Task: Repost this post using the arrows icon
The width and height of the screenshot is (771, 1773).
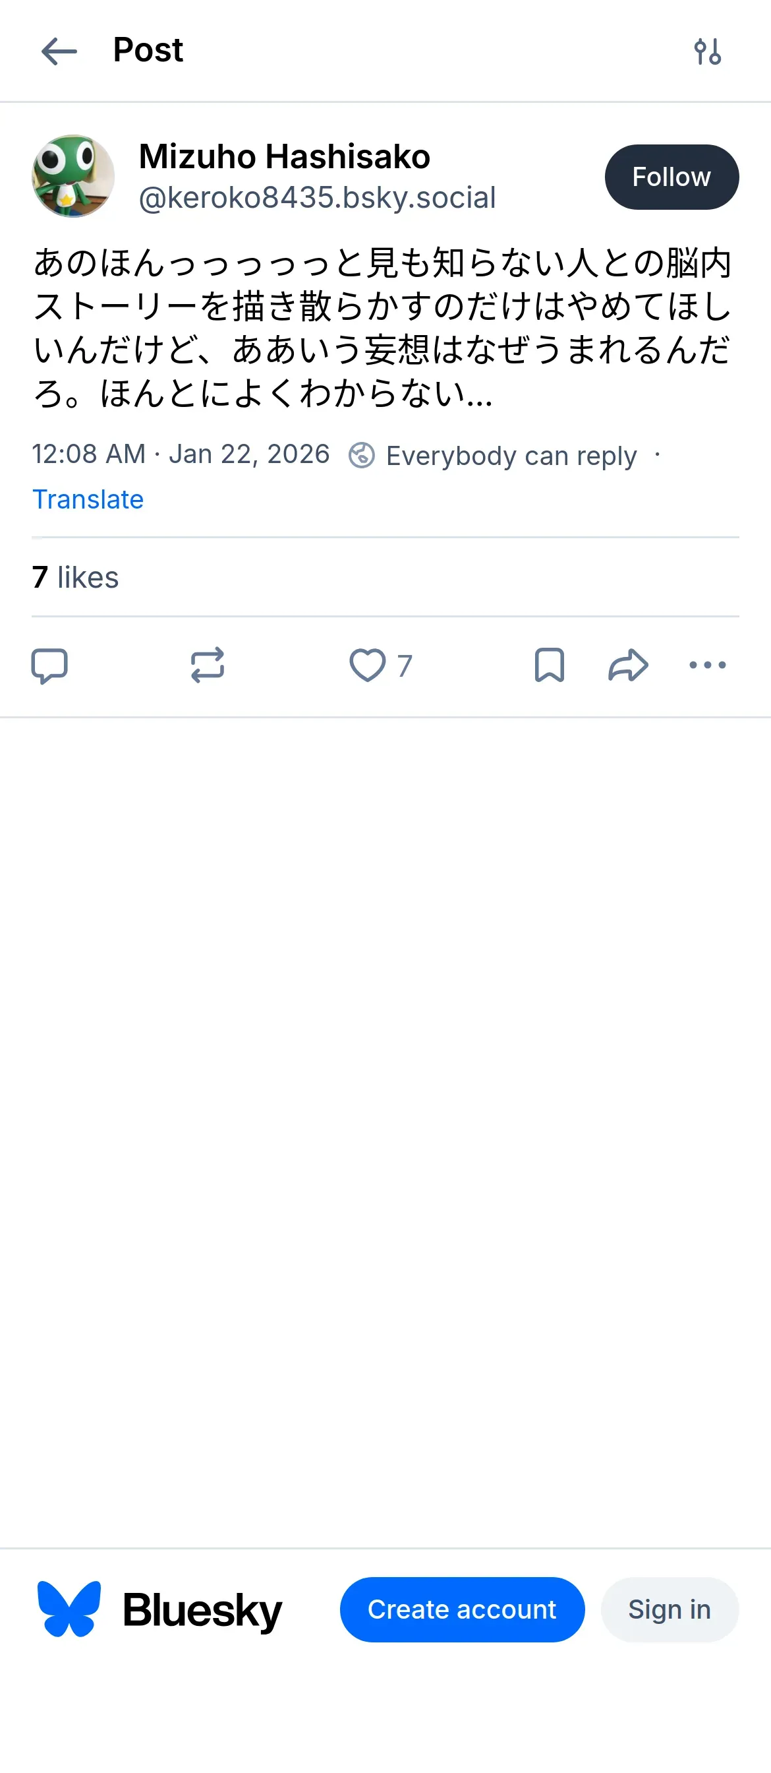Action: click(x=207, y=666)
